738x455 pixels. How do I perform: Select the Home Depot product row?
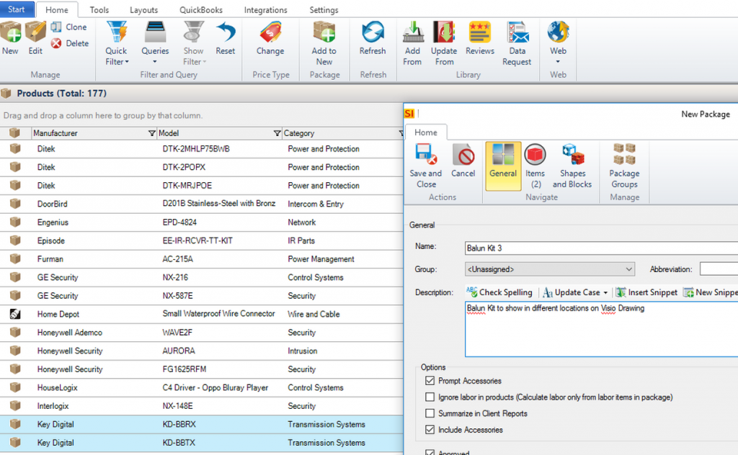(202, 314)
